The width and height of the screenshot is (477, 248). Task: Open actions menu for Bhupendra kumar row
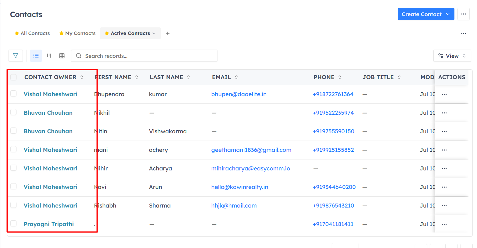[x=444, y=94]
